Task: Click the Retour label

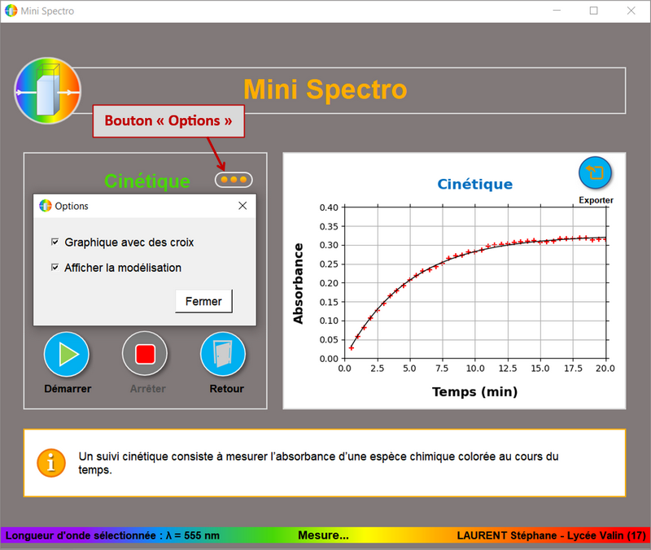Action: pyautogui.click(x=227, y=389)
